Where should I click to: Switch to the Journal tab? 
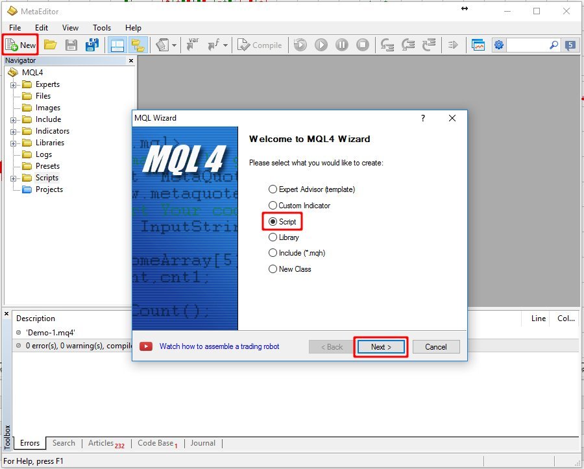point(202,443)
